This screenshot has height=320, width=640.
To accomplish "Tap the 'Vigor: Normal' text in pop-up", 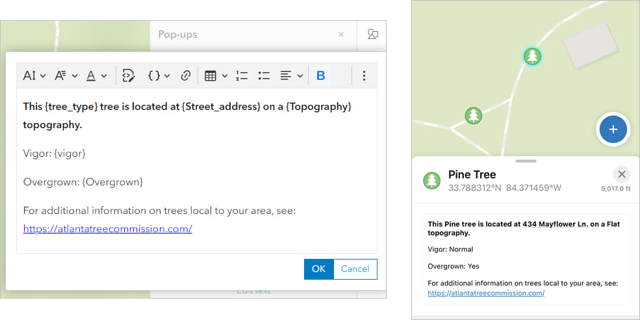I will 451,249.
